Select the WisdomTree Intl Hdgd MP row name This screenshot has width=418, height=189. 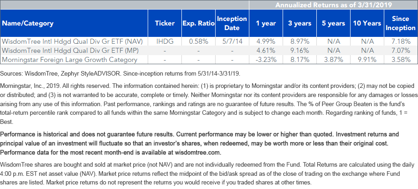click(70, 51)
